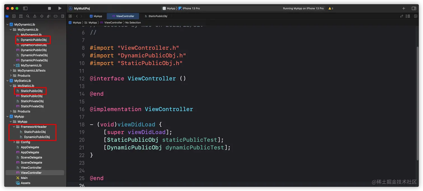Open the No Selection jump bar menu
Screen dimensions: 423x191
[x=133, y=23]
